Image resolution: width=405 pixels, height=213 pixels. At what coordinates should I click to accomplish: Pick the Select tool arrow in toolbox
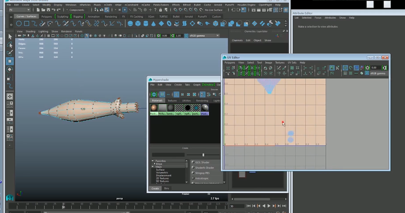pyautogui.click(x=10, y=37)
